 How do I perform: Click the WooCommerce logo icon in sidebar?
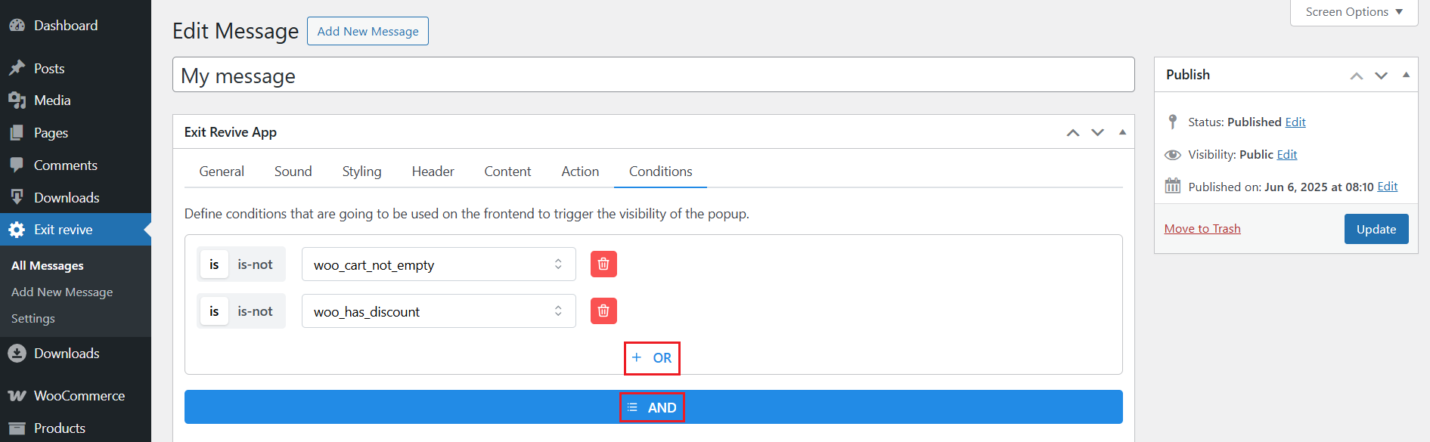[x=17, y=396]
